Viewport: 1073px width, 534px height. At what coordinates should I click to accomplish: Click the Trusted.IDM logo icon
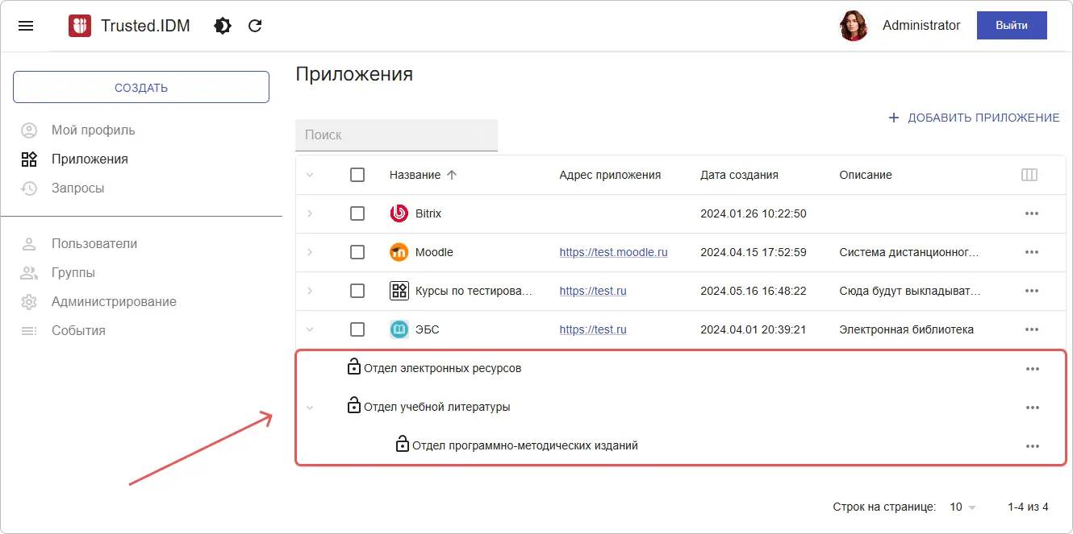(78, 25)
